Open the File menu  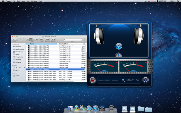[x=14, y=1]
